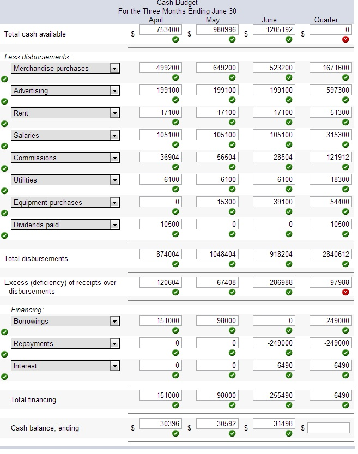This screenshot has height=454, width=358.
Task: Click the June Equipment purchases field 39100
Action: [274, 202]
